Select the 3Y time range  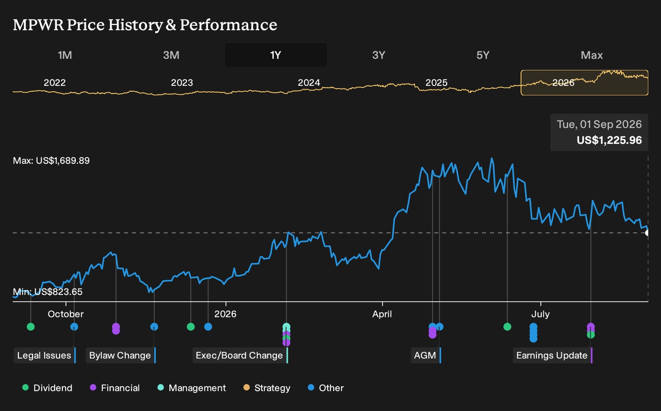point(379,55)
